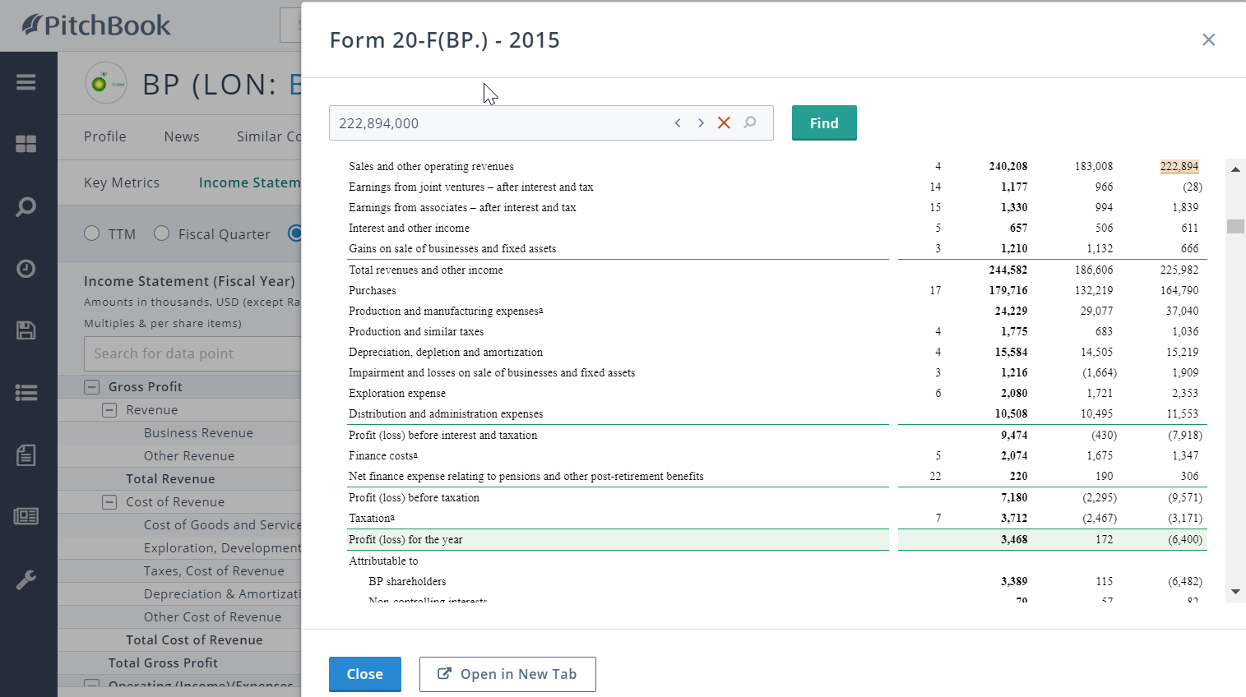Click the Purchases line label
1246x697 pixels.
(372, 290)
